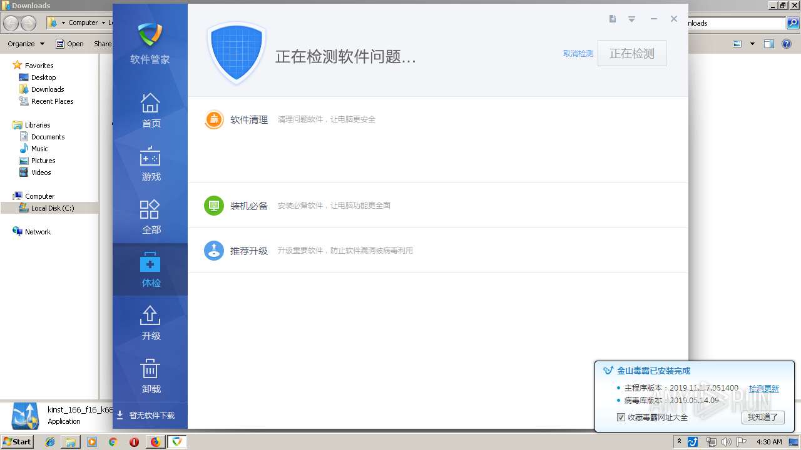The height and width of the screenshot is (450, 801).
Task: Open the 全部 all software section
Action: (150, 217)
